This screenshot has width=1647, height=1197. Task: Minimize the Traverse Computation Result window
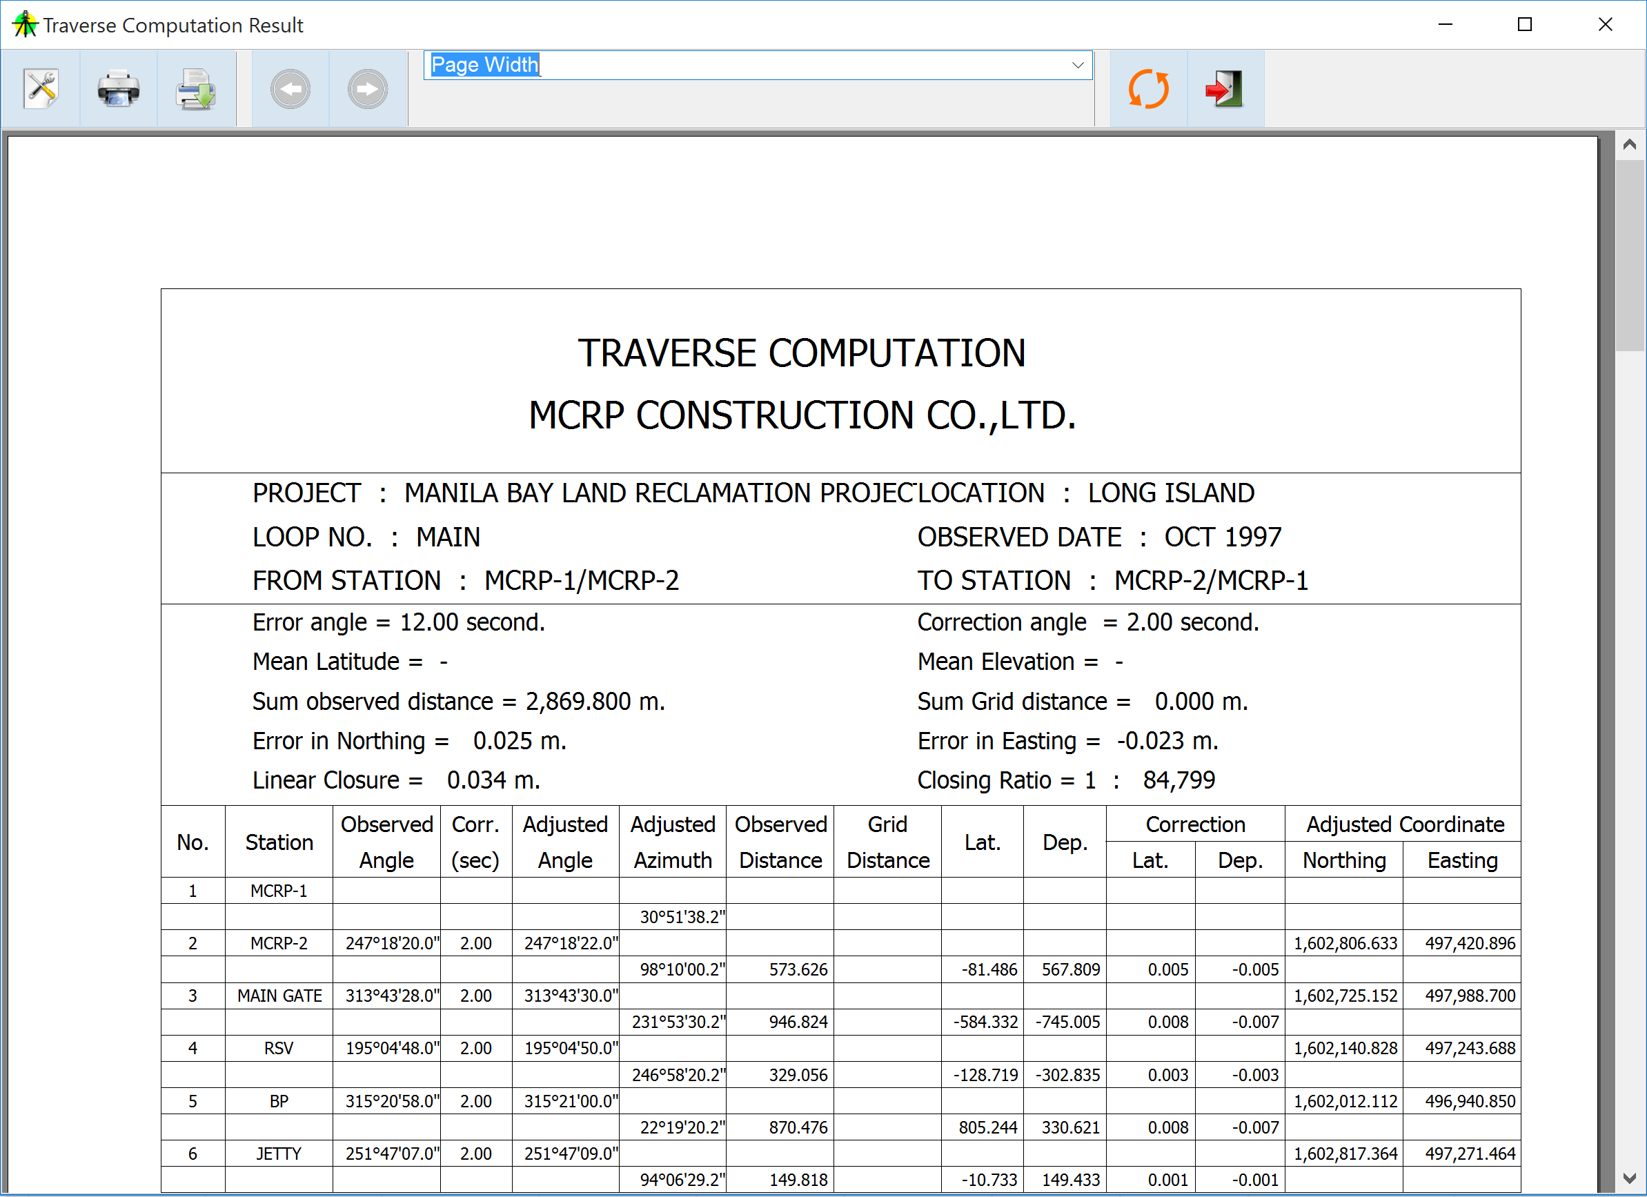pyautogui.click(x=1445, y=25)
